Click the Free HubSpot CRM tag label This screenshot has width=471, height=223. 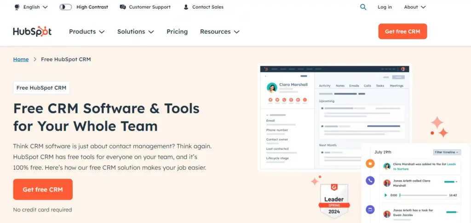41,88
